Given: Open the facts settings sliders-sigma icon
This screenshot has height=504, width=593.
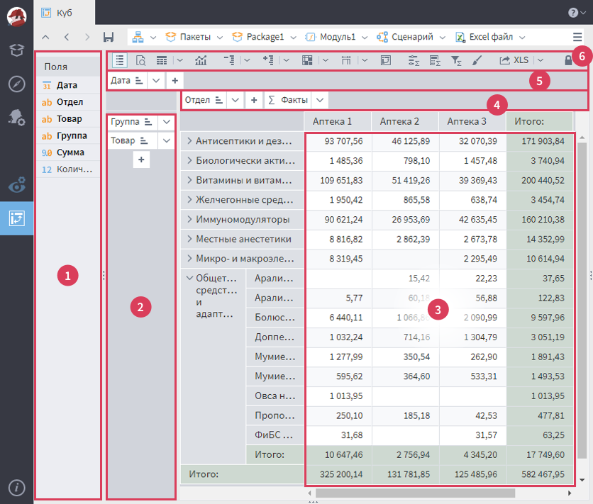Looking at the screenshot, I should coord(414,60).
